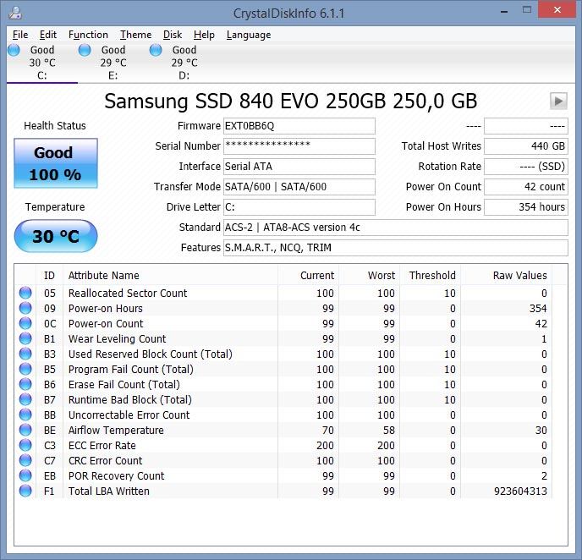Screen dimensions: 582x560
Task: Select the E: drive status orb
Action: click(x=85, y=50)
